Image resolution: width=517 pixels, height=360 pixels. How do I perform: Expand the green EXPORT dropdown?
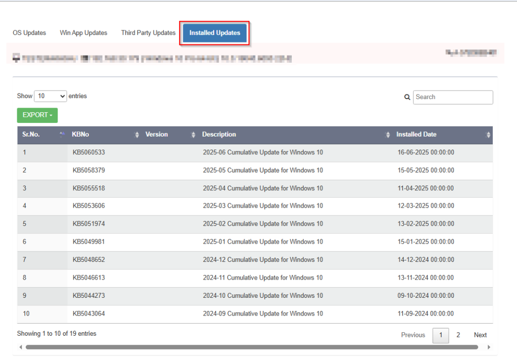point(37,115)
